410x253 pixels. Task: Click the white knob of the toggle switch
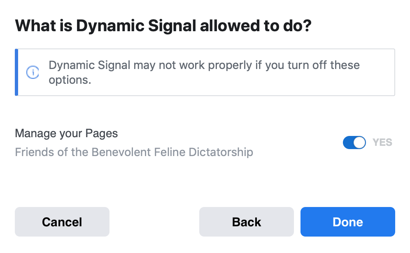coord(359,143)
